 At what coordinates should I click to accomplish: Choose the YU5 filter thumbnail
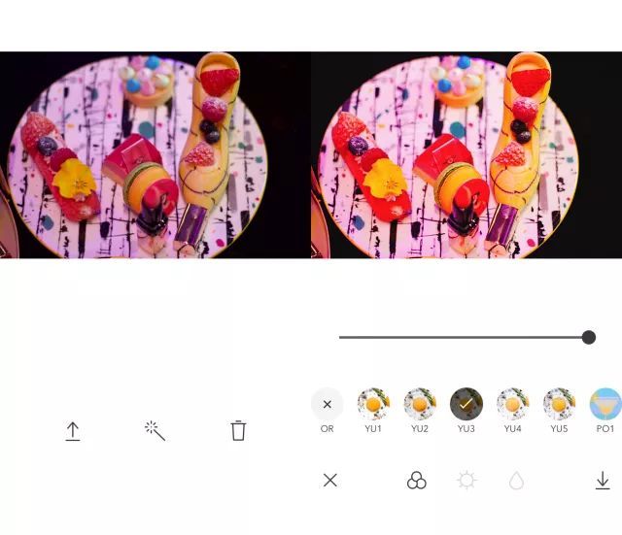click(x=559, y=404)
